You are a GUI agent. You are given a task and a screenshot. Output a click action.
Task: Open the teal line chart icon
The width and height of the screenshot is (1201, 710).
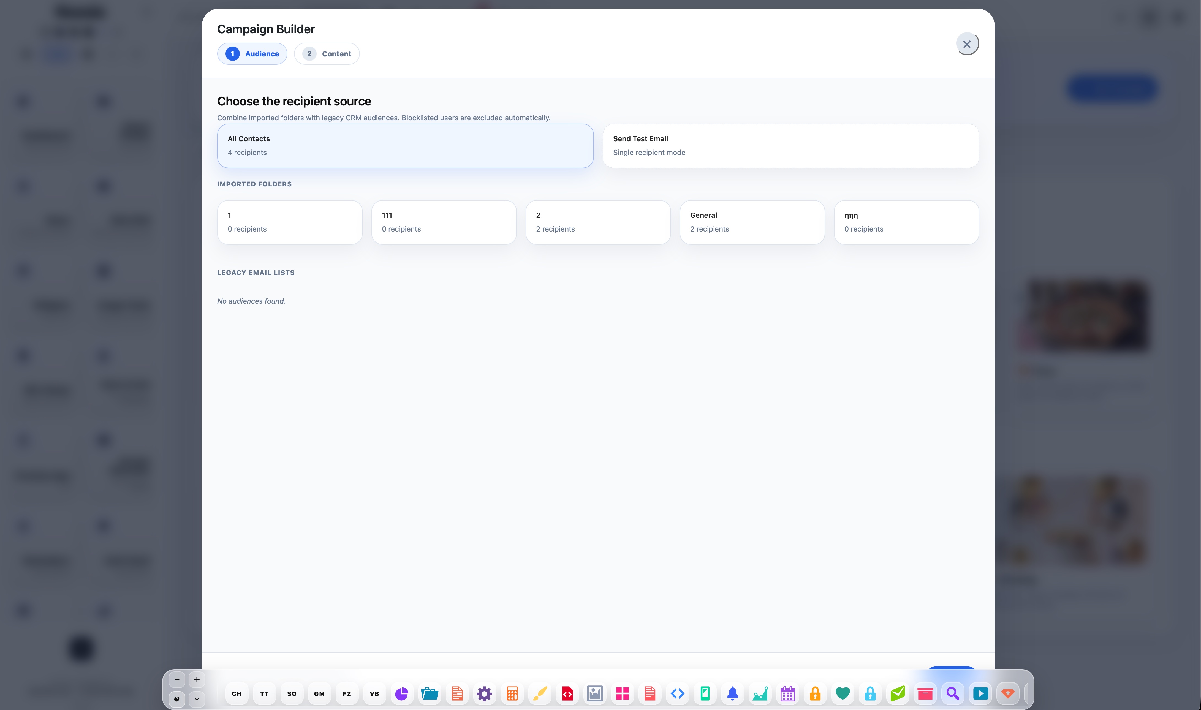760,693
